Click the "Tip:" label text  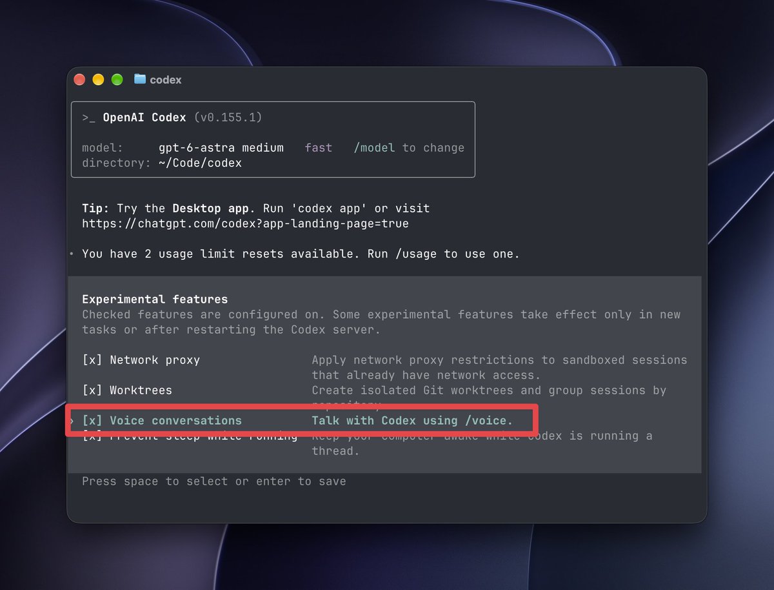pos(96,209)
